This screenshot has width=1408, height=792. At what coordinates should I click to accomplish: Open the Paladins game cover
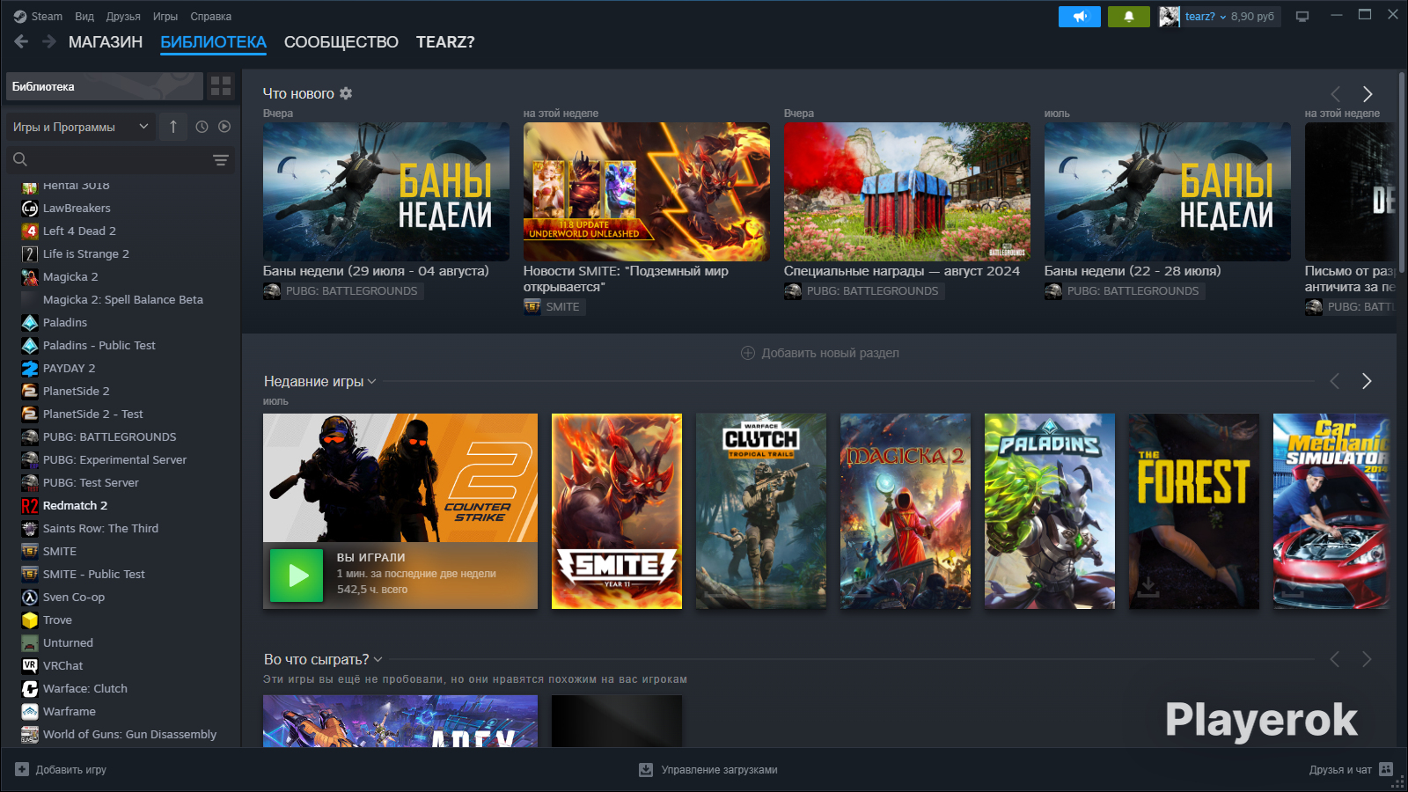(x=1050, y=511)
